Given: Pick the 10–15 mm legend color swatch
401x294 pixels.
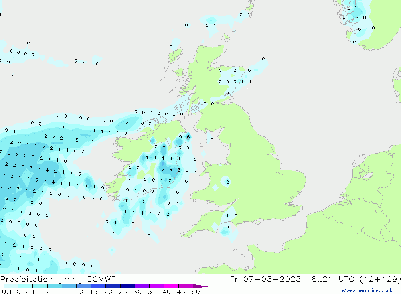Looking at the screenshot, I should click(84, 286).
